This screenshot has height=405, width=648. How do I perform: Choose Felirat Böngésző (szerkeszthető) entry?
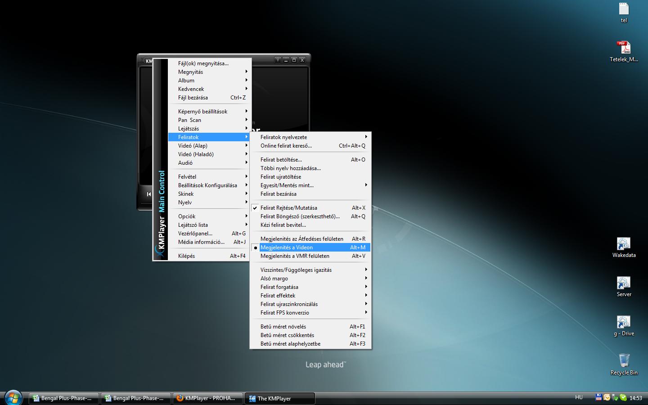point(310,216)
